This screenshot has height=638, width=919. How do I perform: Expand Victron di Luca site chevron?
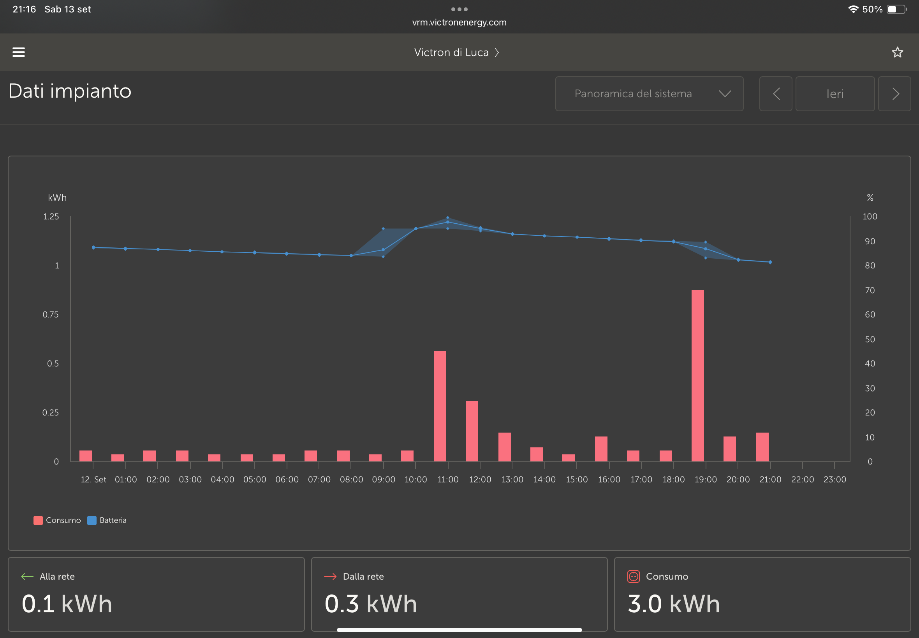496,53
